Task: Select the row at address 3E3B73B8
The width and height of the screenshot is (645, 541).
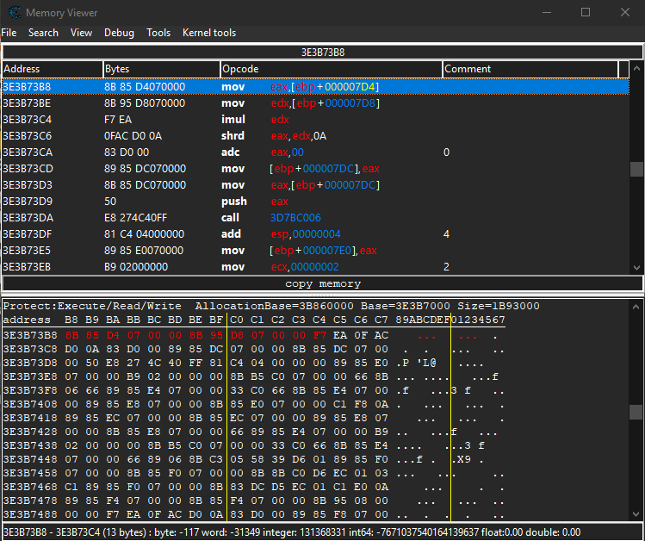Action: (x=315, y=87)
